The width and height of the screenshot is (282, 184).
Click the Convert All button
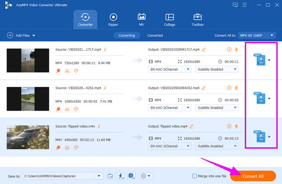pyautogui.click(x=253, y=176)
